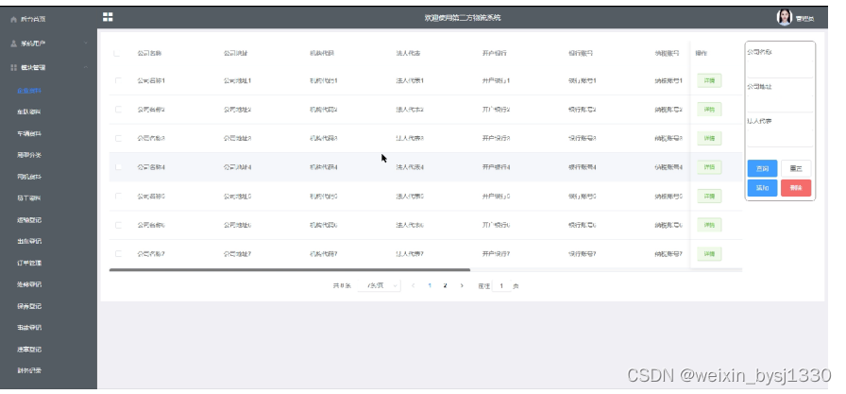Image resolution: width=846 pixels, height=394 pixels.
Task: Click cell 开户银行2
Action: [x=497, y=109]
